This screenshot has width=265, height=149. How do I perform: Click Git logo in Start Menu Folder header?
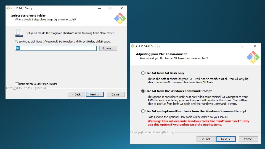[120, 18]
